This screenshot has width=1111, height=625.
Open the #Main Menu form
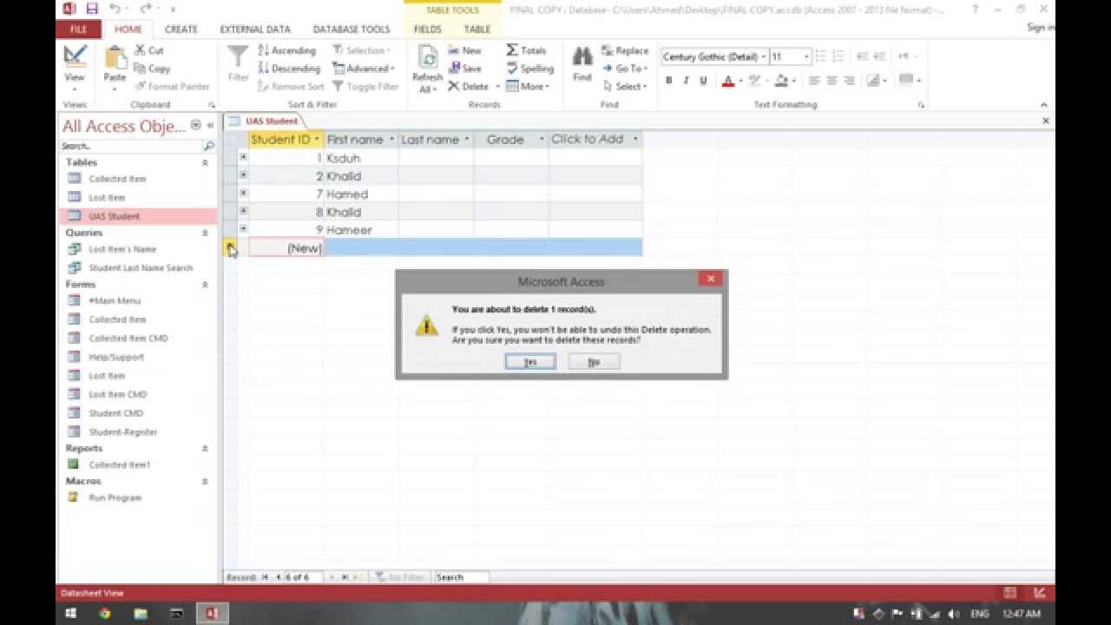tap(115, 300)
